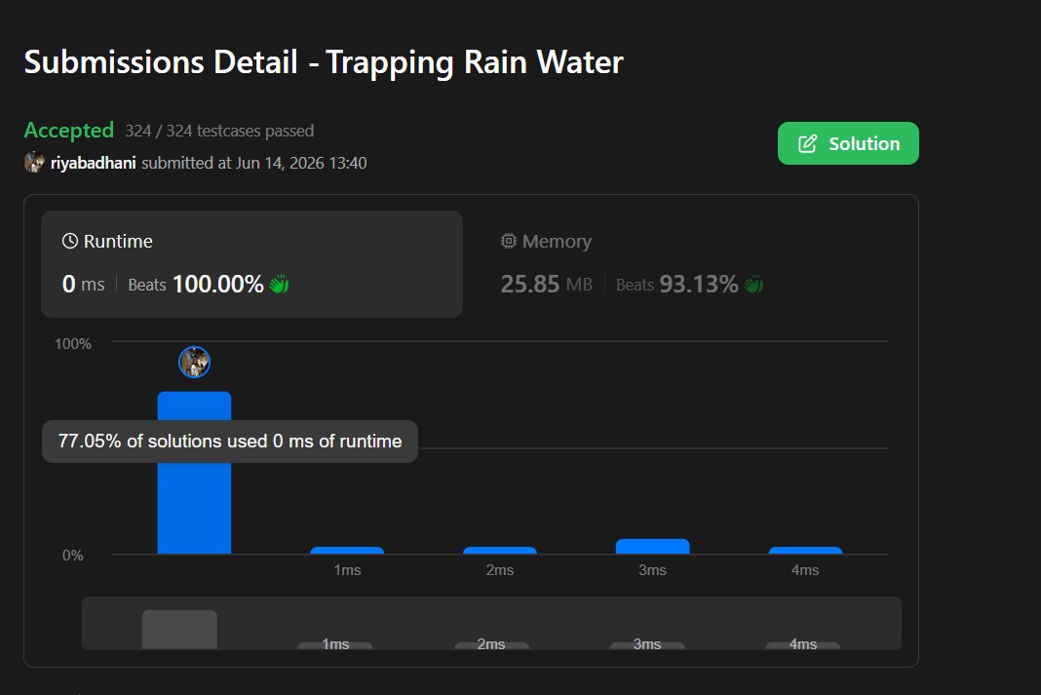This screenshot has width=1041, height=695.
Task: Click the user avatar marker above the chart bar
Action: coord(195,363)
